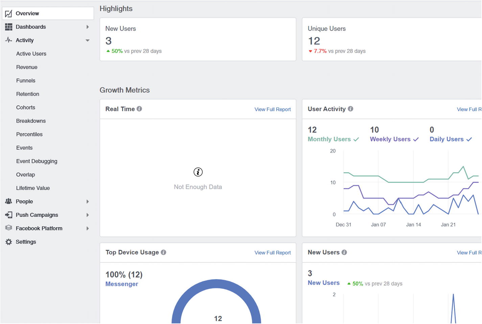
Task: Click the Facebook Platform layers icon
Action: (8, 228)
